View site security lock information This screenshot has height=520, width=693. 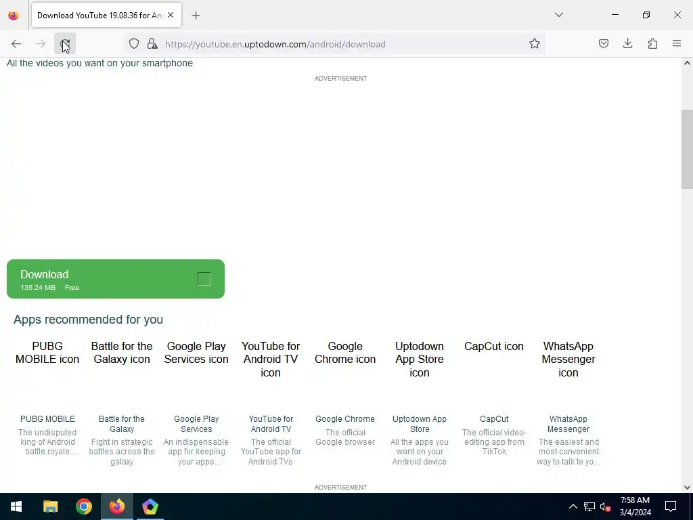pos(152,43)
